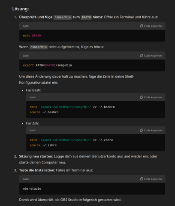The height and width of the screenshot is (206, 175).
Task: Click '/snap/bin' in 'Wenn ... nicht aufgelistet' sentence
Action: point(39,47)
